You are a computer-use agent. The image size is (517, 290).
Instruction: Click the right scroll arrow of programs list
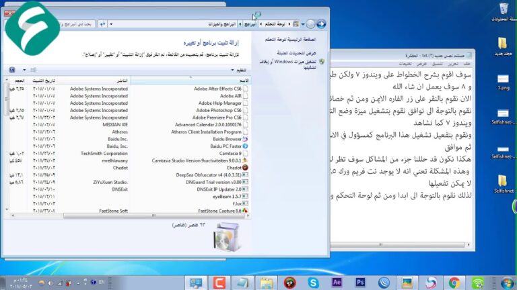[248, 215]
